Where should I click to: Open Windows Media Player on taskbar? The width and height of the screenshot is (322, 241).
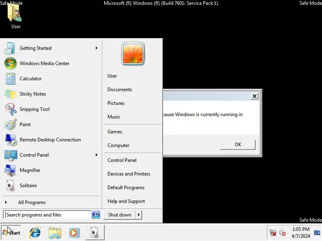pyautogui.click(x=74, y=233)
